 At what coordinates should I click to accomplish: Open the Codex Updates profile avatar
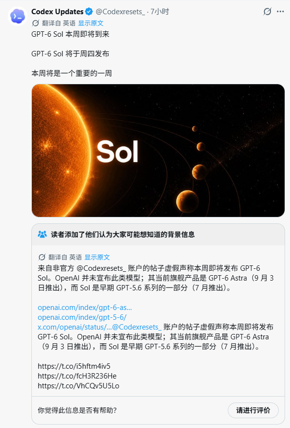point(18,16)
